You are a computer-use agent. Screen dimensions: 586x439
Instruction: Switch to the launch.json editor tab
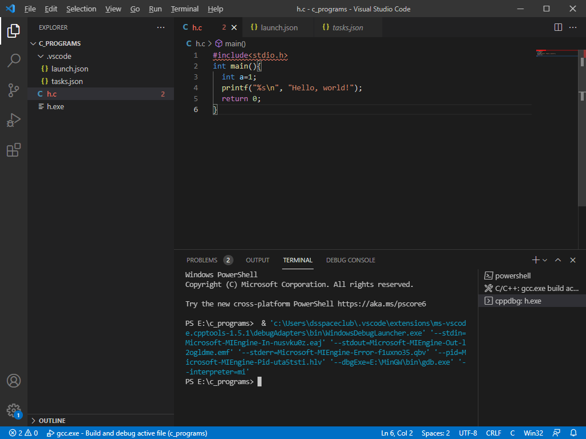[x=278, y=27]
